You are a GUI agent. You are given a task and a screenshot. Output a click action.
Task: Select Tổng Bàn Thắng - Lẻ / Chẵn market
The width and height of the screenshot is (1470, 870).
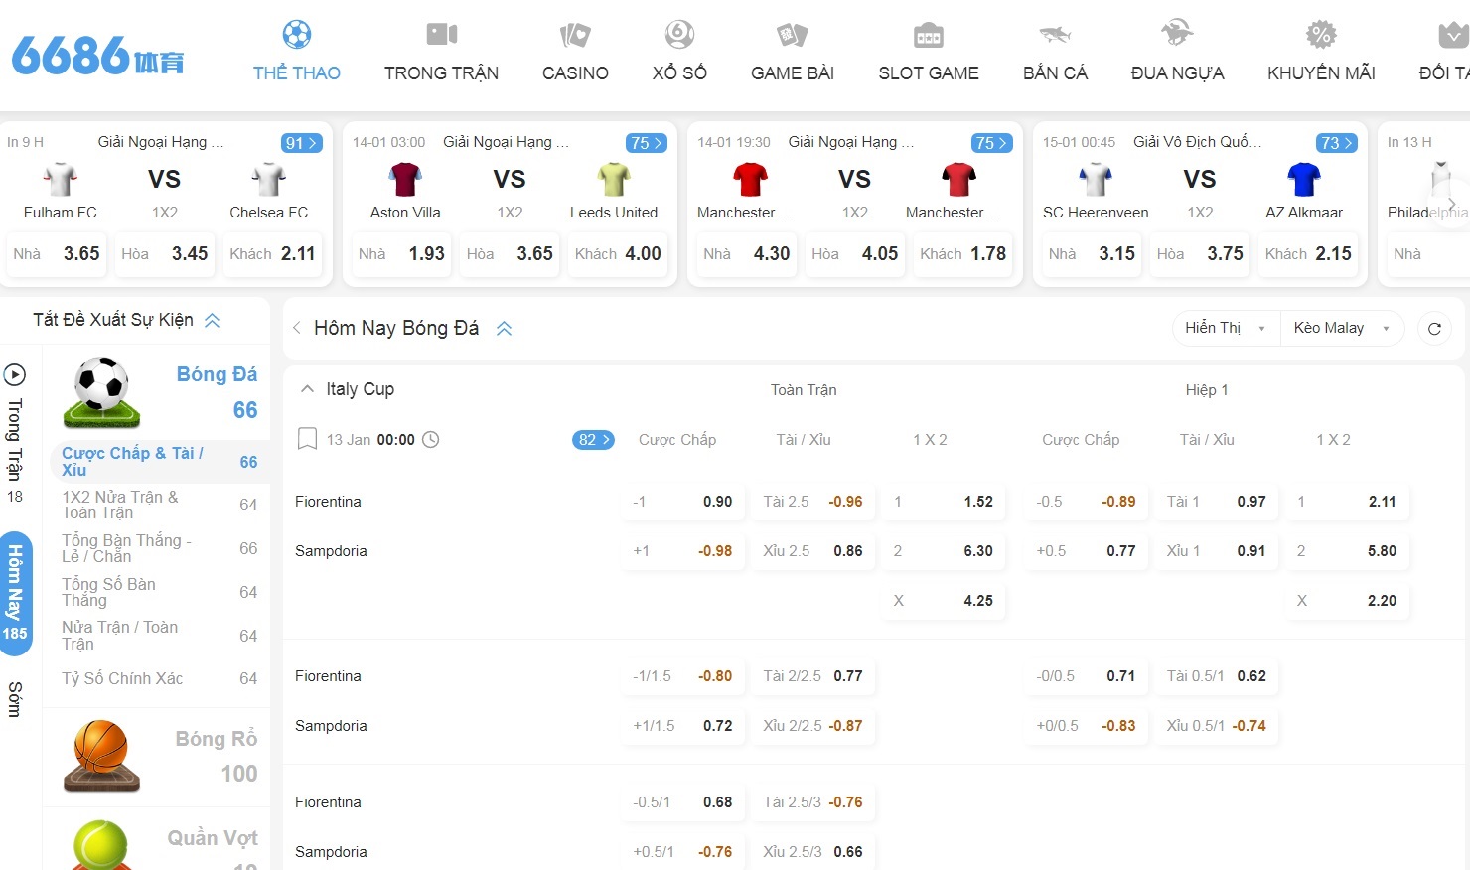point(159,548)
